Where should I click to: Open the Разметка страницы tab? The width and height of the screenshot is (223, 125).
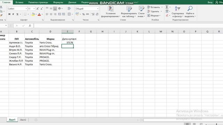38,2
